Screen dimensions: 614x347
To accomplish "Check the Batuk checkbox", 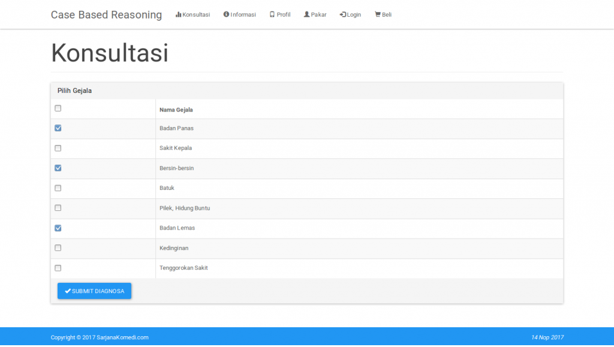I will pos(58,188).
